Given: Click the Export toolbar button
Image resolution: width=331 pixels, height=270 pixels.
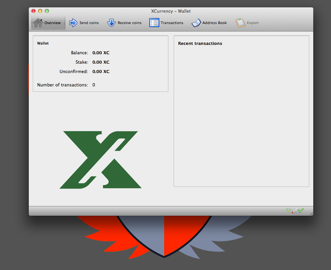Looking at the screenshot, I should click(x=247, y=23).
